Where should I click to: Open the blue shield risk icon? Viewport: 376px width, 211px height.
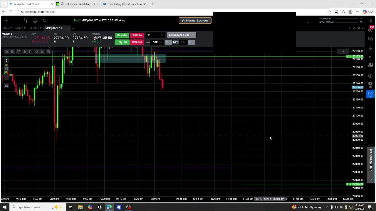(370, 94)
